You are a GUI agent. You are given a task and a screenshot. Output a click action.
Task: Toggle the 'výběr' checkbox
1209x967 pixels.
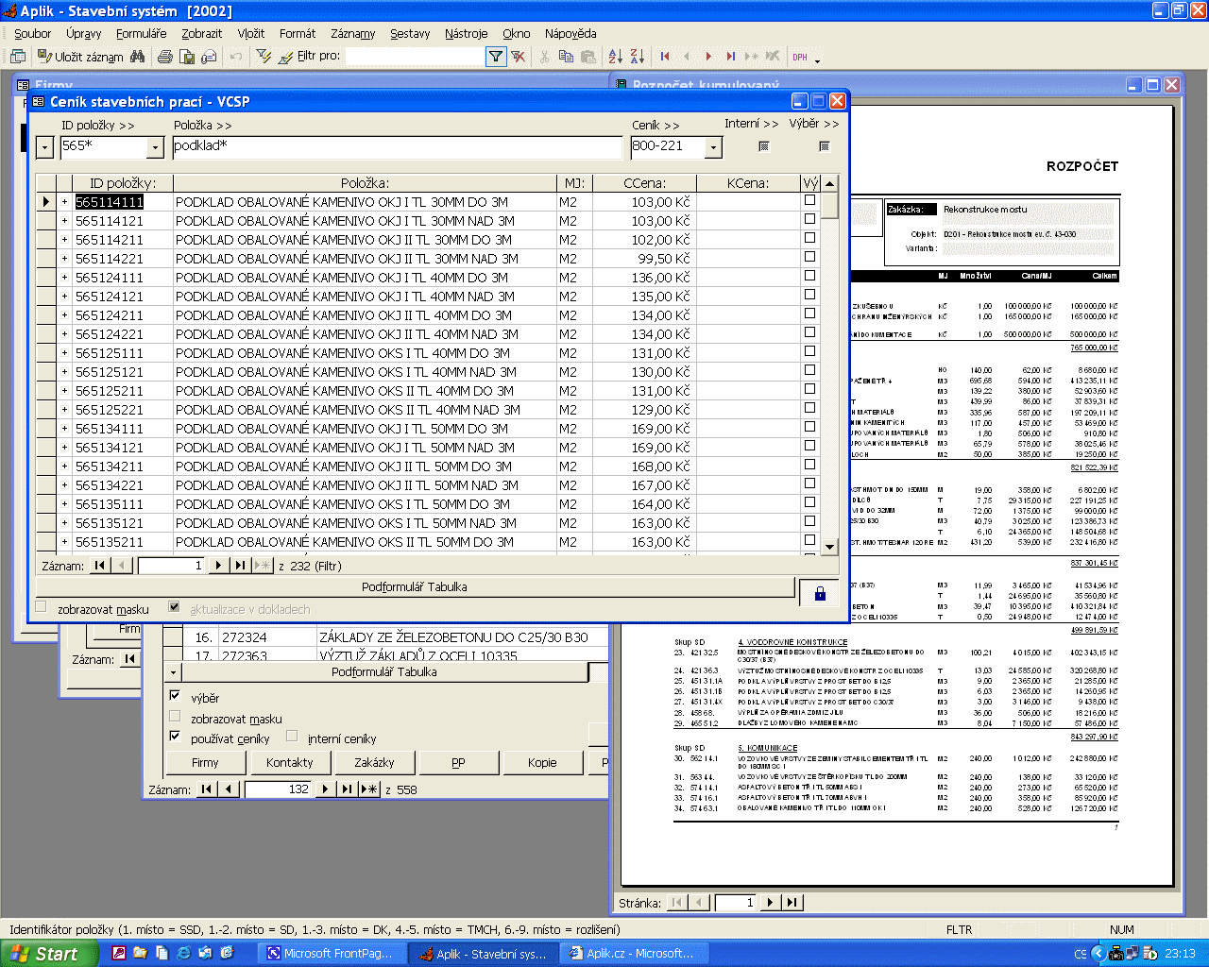coord(175,695)
